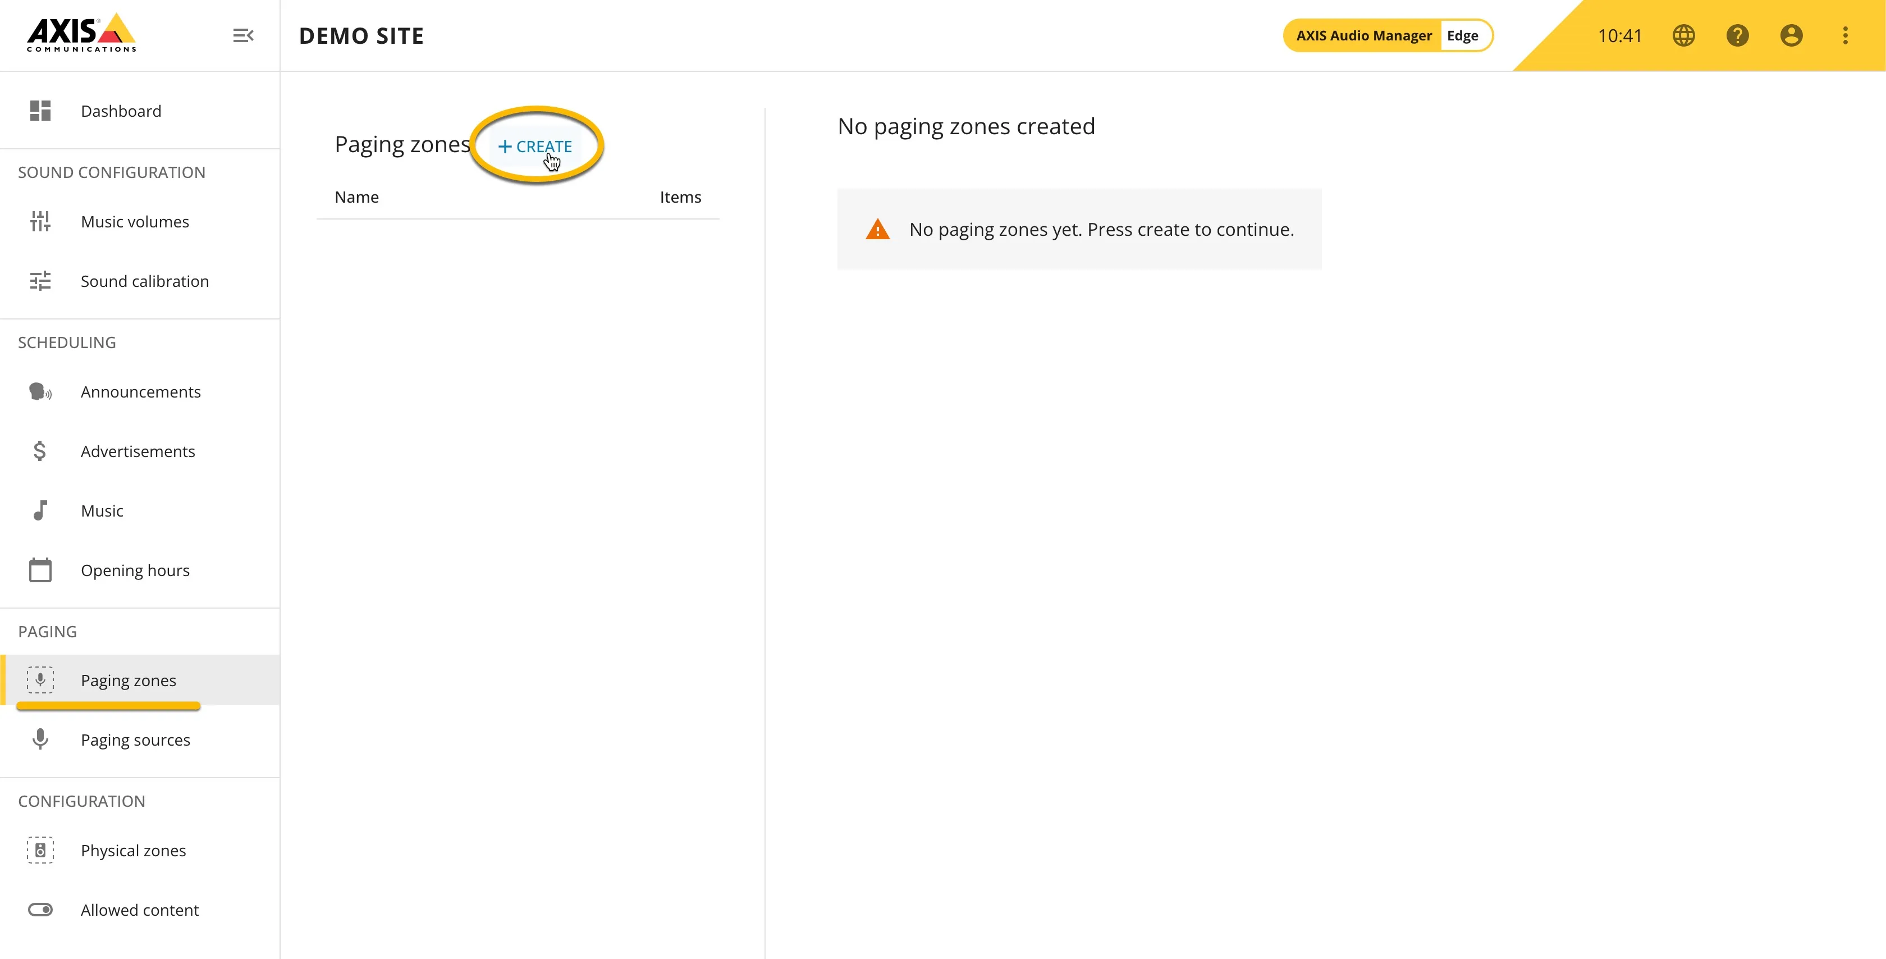Image resolution: width=1886 pixels, height=959 pixels.
Task: Open the help question mark icon
Action: (x=1737, y=35)
